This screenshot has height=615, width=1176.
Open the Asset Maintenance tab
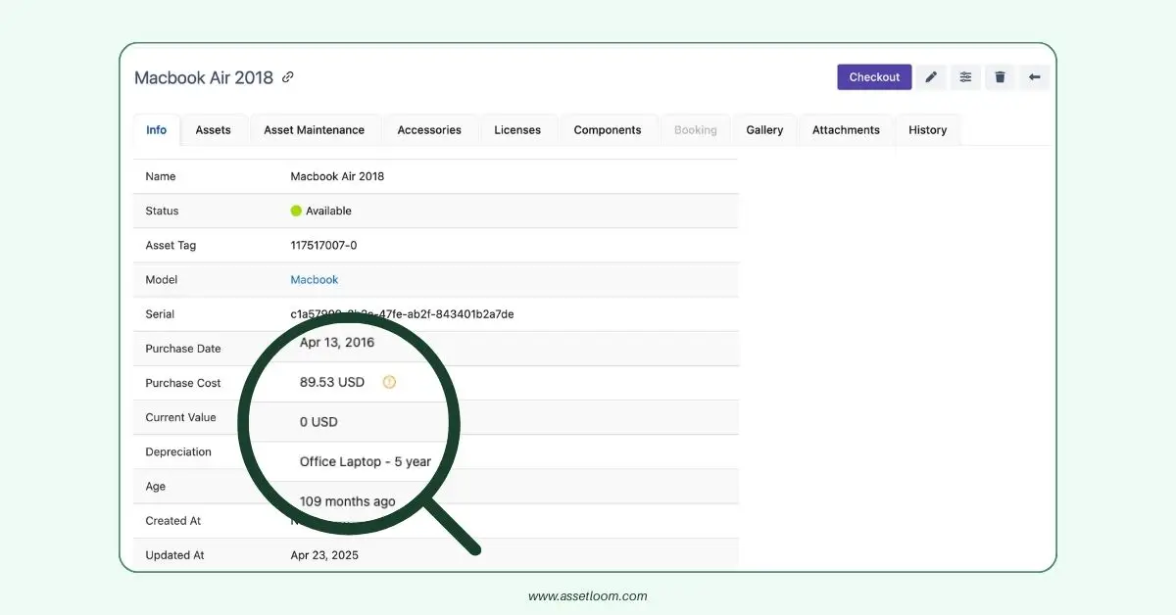314,130
